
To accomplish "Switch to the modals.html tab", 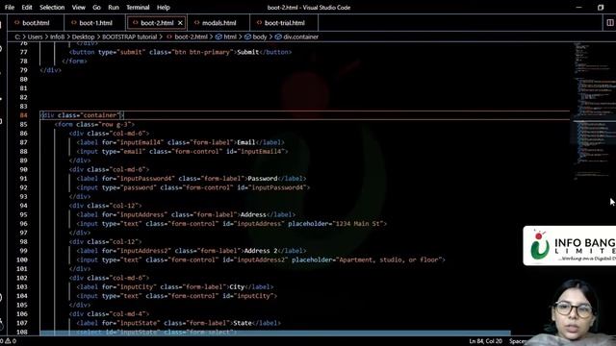I will pyautogui.click(x=218, y=23).
